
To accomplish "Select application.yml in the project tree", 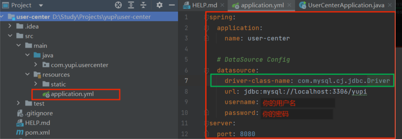I will 72,94.
